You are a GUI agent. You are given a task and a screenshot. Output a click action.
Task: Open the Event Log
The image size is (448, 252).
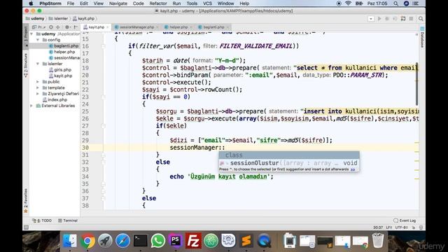point(405,220)
